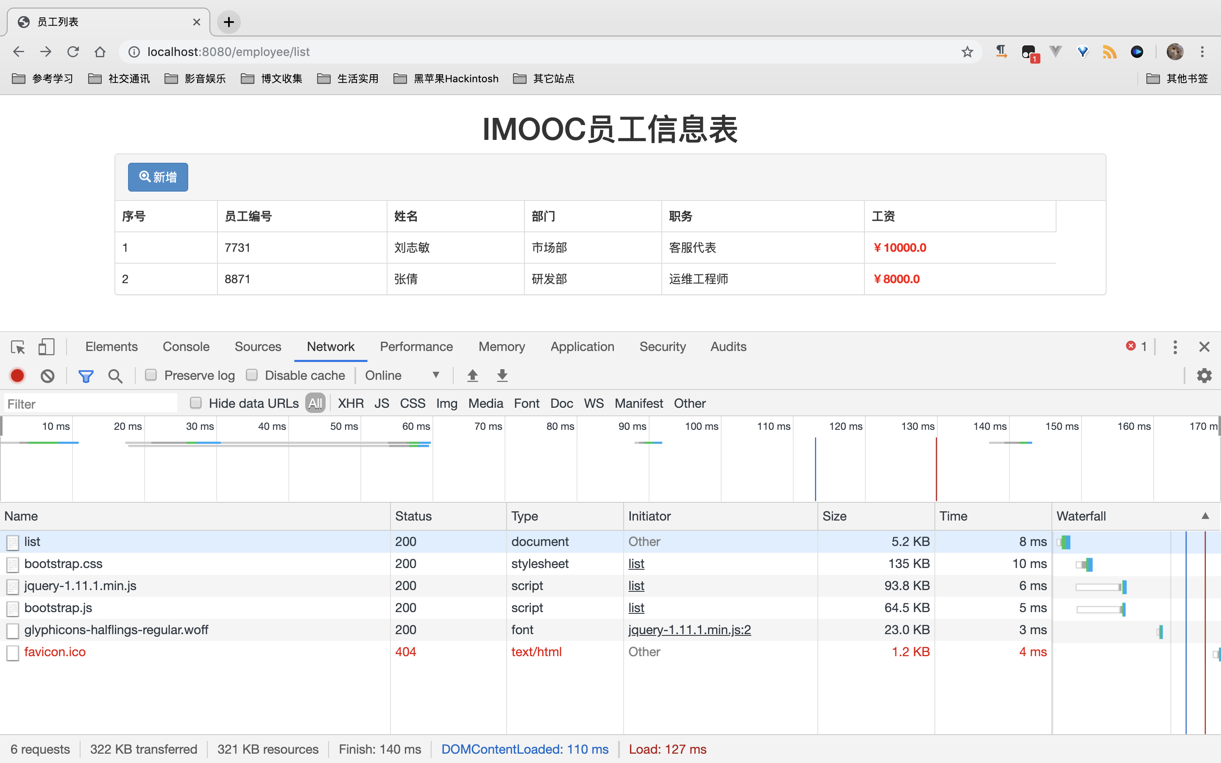This screenshot has width=1221, height=763.
Task: Open Chrome's three-dot menu
Action: click(x=1202, y=51)
